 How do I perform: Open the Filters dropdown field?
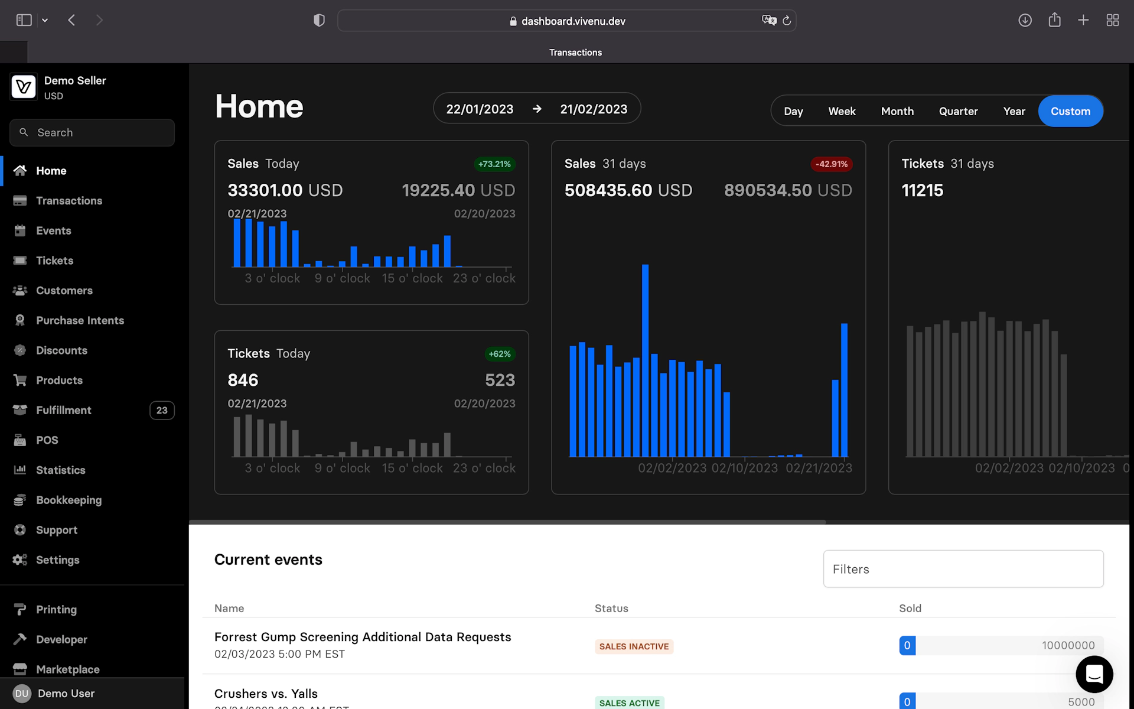(963, 569)
